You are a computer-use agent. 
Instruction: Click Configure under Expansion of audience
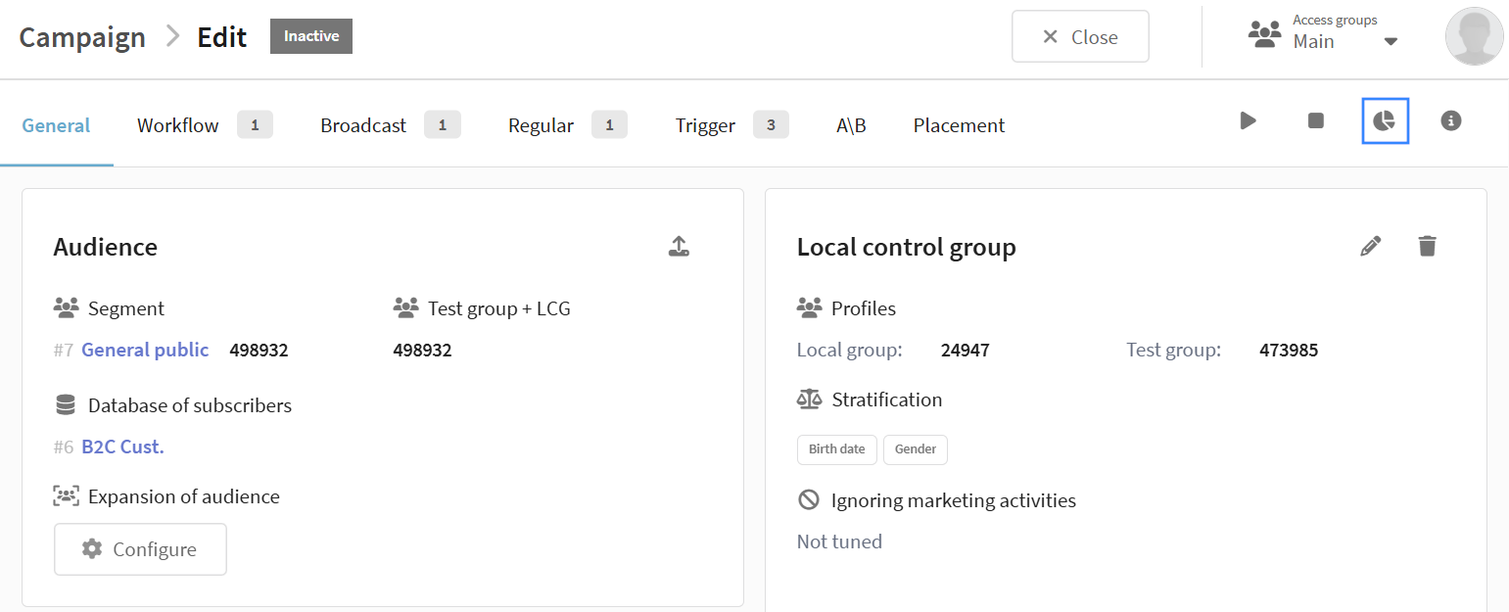(140, 549)
